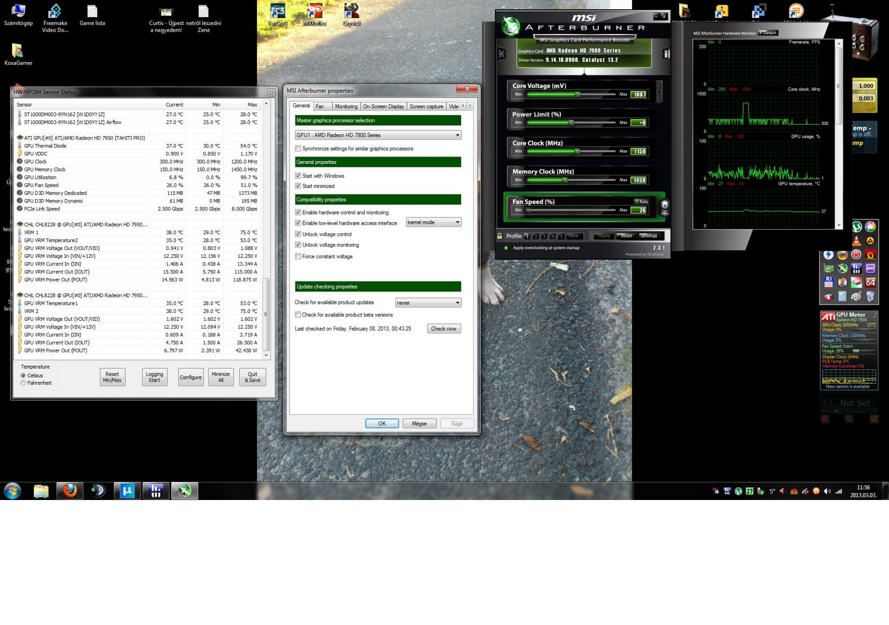The height and width of the screenshot is (625, 889).
Task: Toggle Apply overclocking at system startup
Action: [x=507, y=248]
